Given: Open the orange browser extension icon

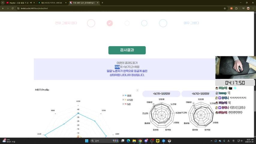Looking at the screenshot, I should tap(231, 8).
